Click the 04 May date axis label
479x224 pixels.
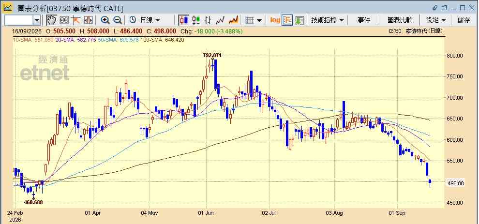click(x=150, y=213)
